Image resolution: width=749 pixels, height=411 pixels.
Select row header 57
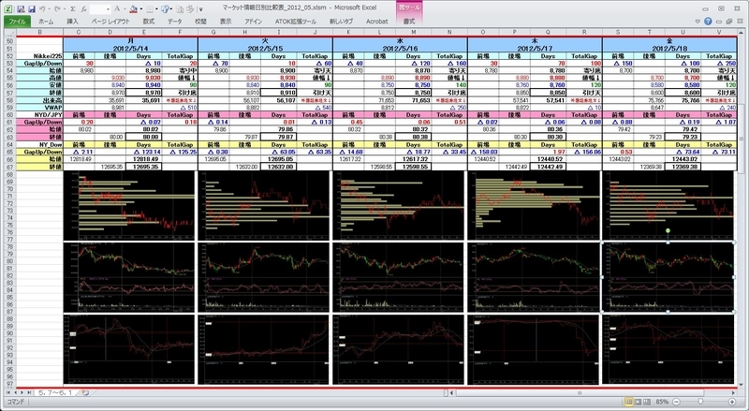9,93
